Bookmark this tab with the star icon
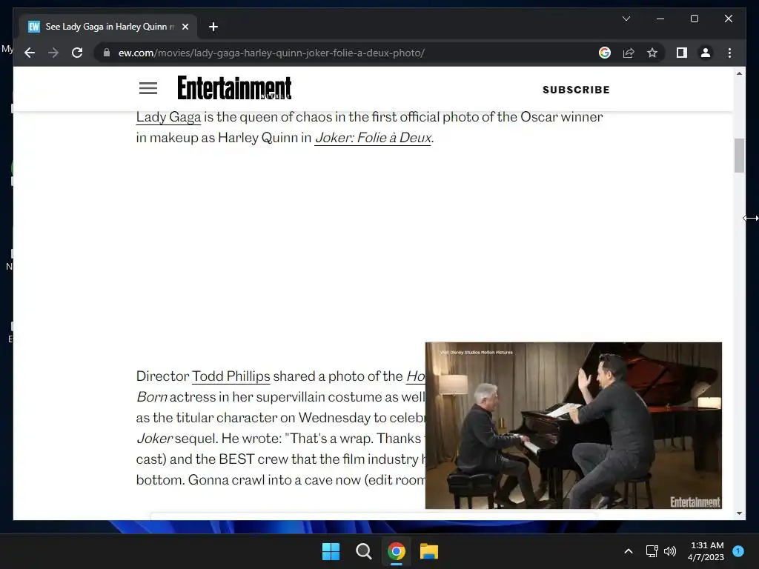This screenshot has width=759, height=569. point(652,53)
